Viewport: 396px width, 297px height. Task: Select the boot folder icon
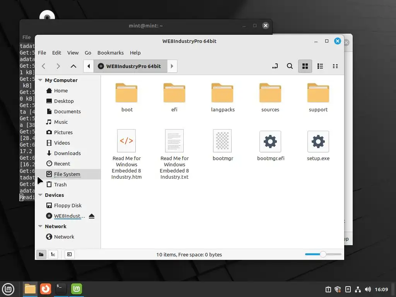point(126,93)
